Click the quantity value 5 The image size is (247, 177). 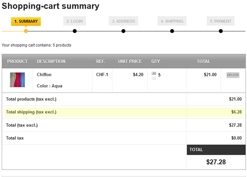tap(159, 75)
